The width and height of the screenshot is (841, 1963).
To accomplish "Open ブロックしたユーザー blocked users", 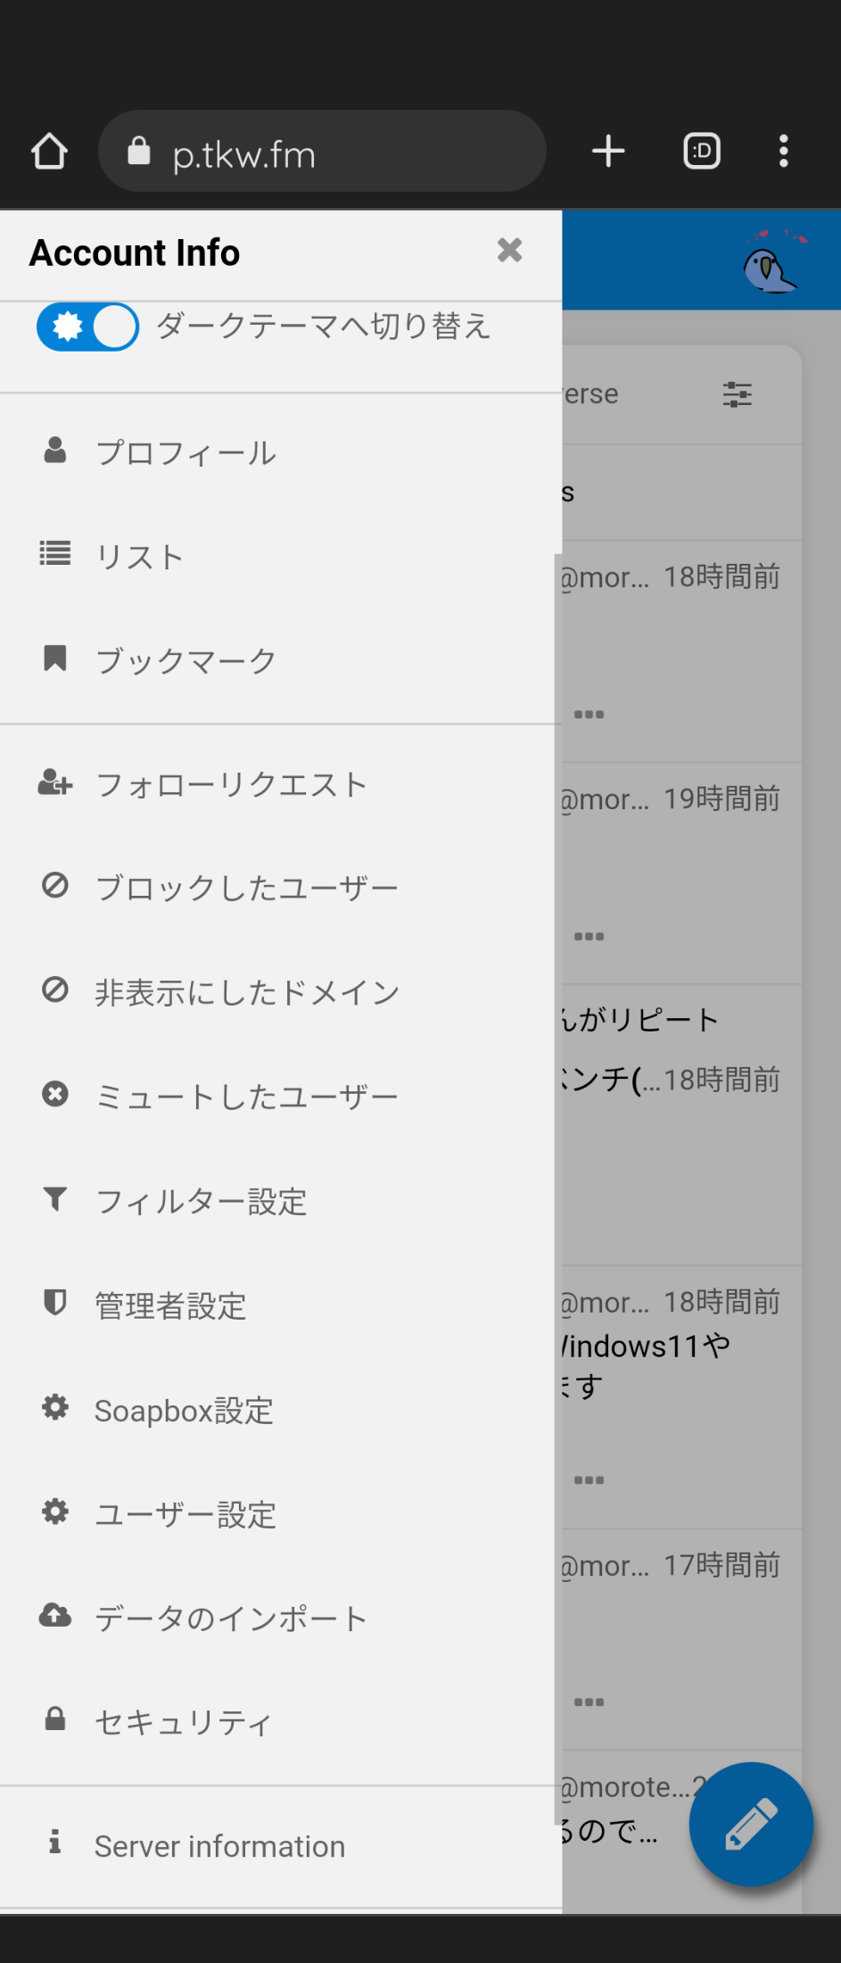I will pos(246,888).
